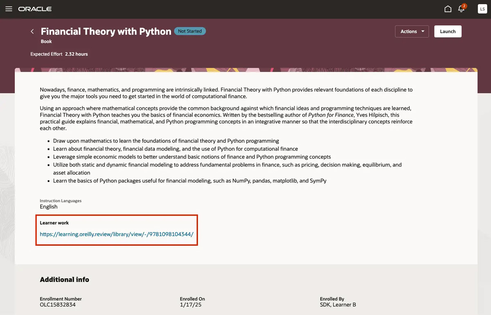Select the English instruction language value

49,207
